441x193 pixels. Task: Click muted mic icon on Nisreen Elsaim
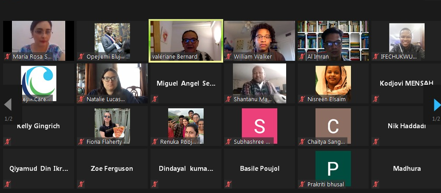click(302, 99)
